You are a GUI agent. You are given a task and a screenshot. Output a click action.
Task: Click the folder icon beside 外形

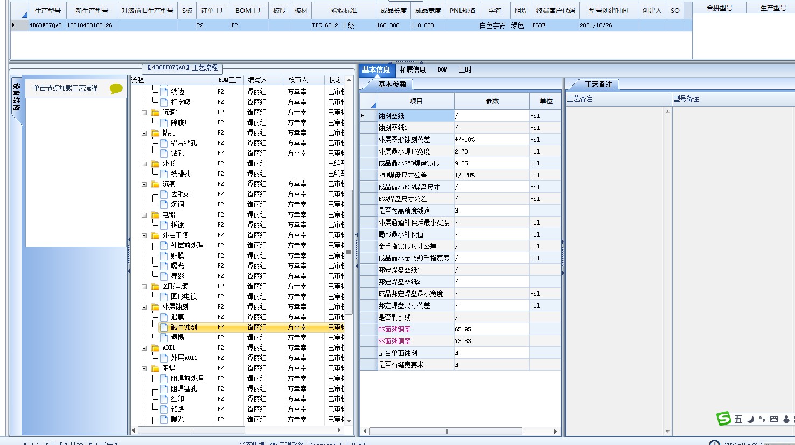pyautogui.click(x=155, y=164)
